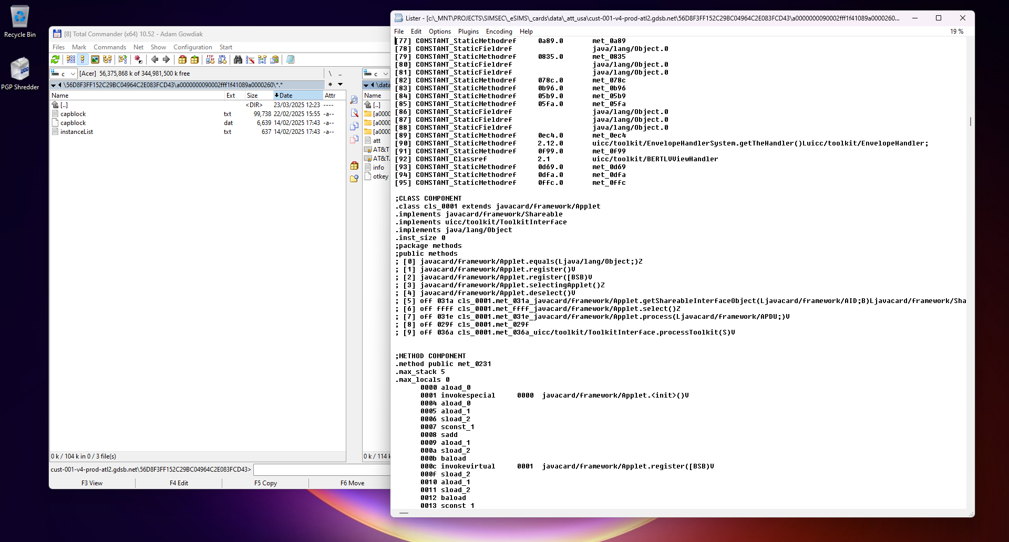
Task: Open Notepad icon in Total Commander toolbar
Action: (290, 60)
